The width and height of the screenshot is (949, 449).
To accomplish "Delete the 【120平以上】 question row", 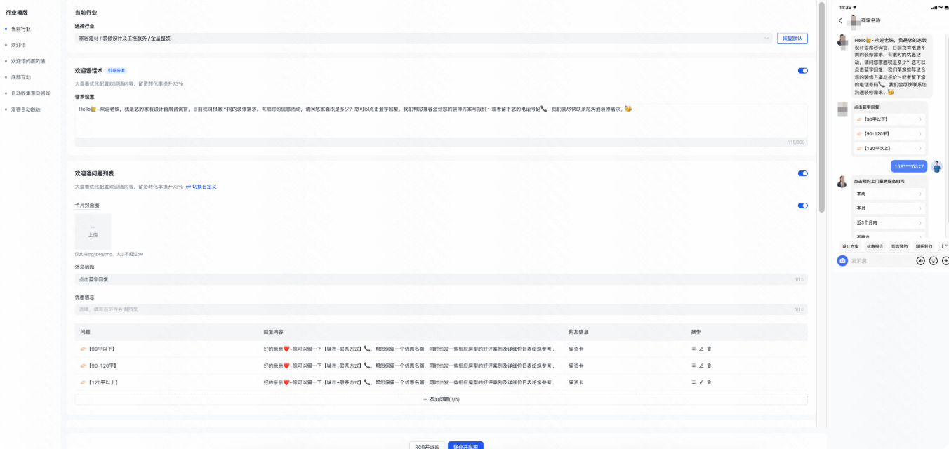I will pos(709,382).
